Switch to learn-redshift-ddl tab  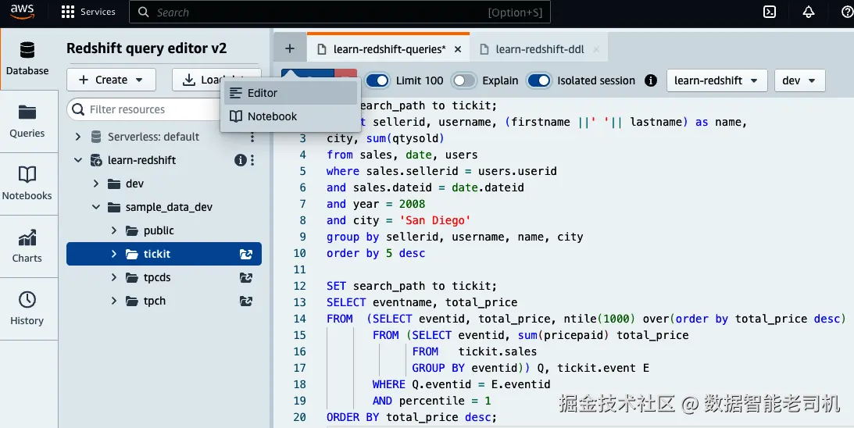pyautogui.click(x=539, y=49)
